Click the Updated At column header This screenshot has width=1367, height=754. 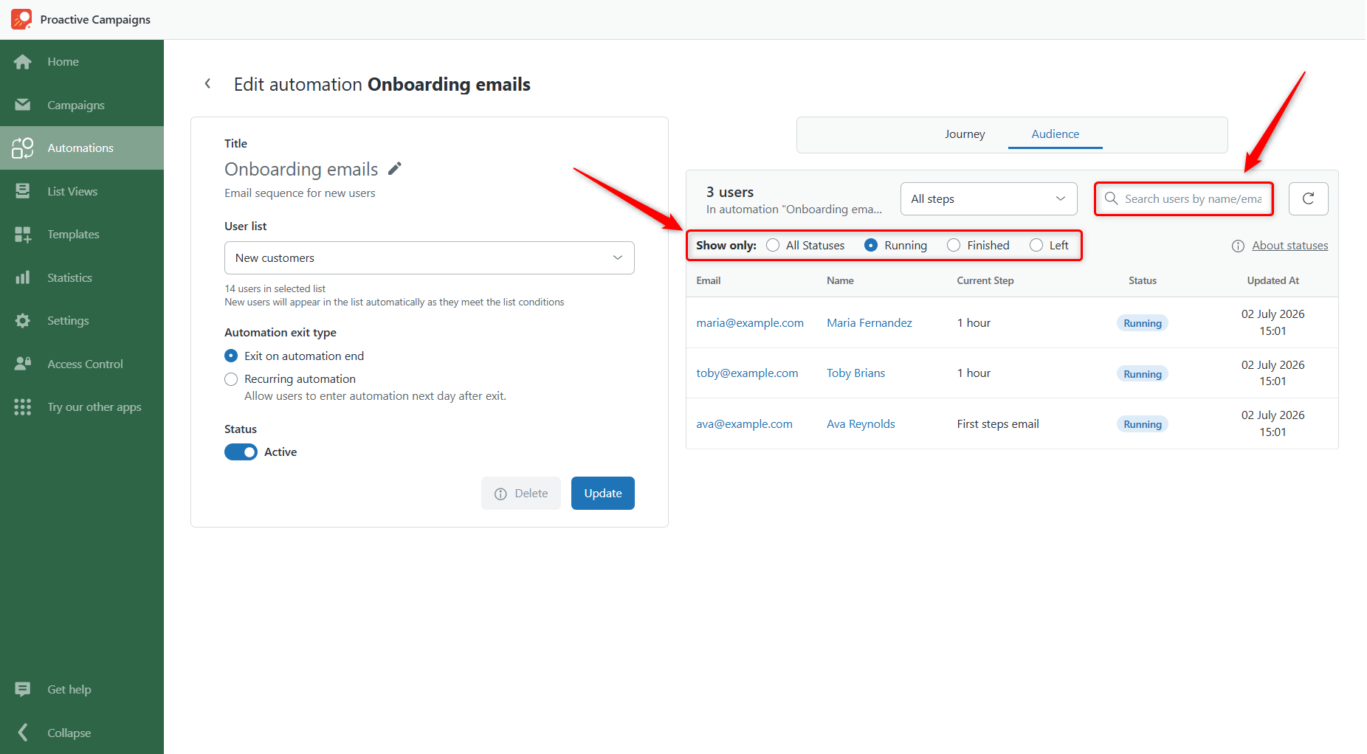point(1273,281)
